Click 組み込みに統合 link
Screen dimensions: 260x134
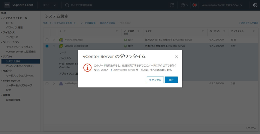click(x=107, y=23)
